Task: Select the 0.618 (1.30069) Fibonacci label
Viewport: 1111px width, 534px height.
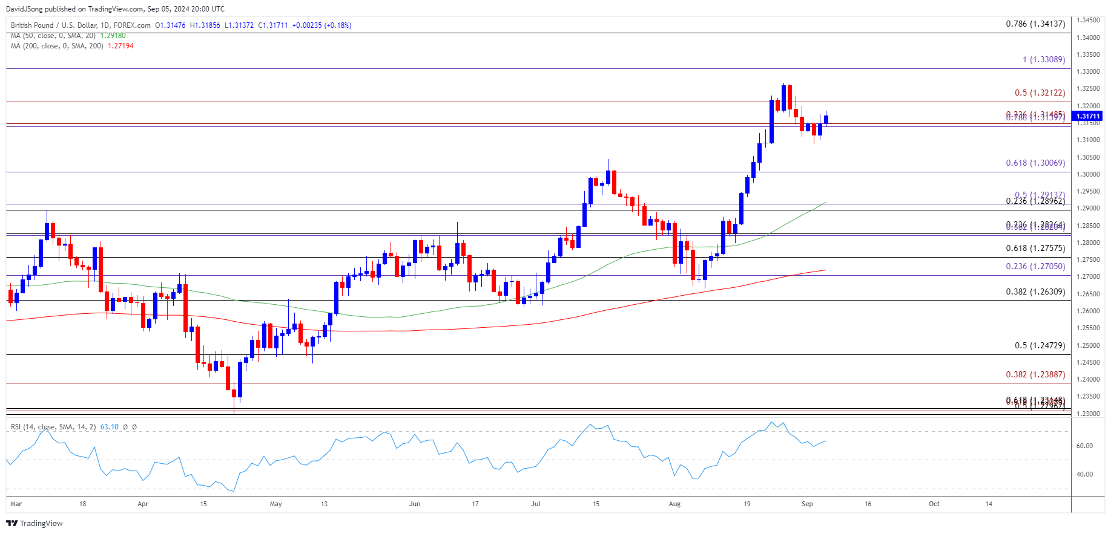Action: pos(1035,163)
